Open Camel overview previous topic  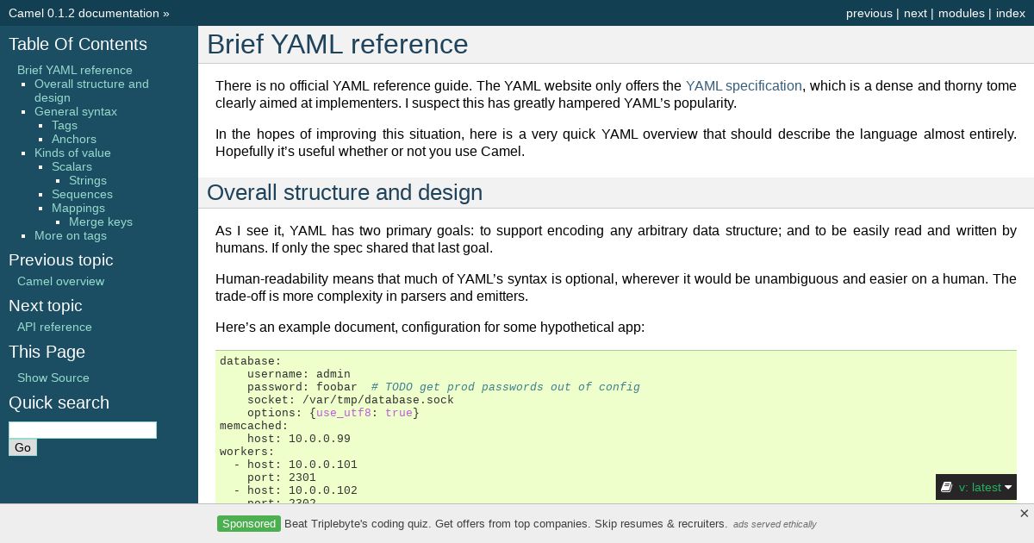tap(60, 281)
